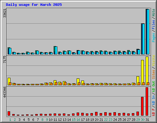
Task: Click the 'Pages' legend label
Action: (x=154, y=38)
